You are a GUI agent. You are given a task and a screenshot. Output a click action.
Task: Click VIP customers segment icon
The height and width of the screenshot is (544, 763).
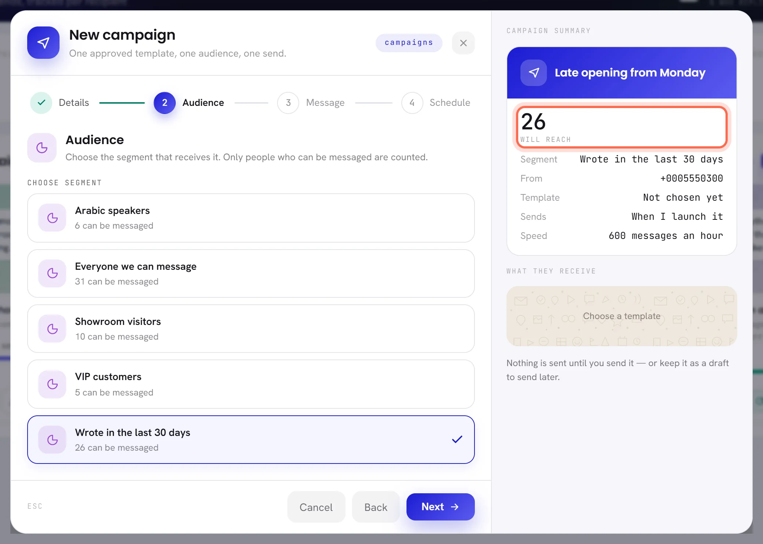[x=53, y=384]
